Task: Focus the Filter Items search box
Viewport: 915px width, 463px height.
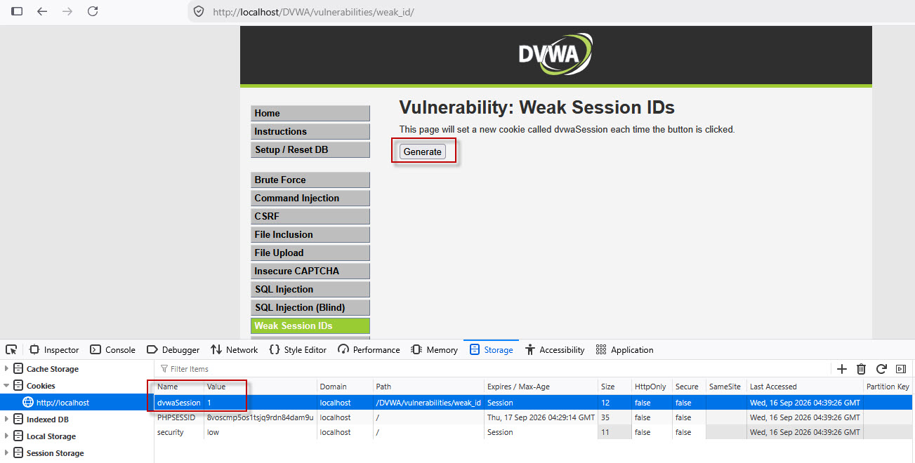Action: 492,369
